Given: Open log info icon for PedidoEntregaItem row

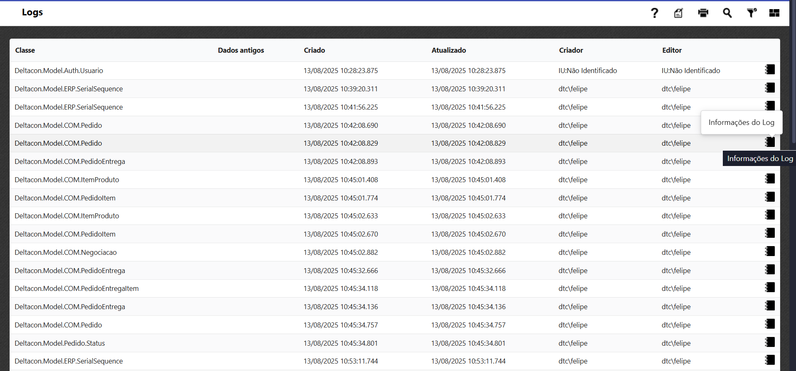Looking at the screenshot, I should pos(770,288).
